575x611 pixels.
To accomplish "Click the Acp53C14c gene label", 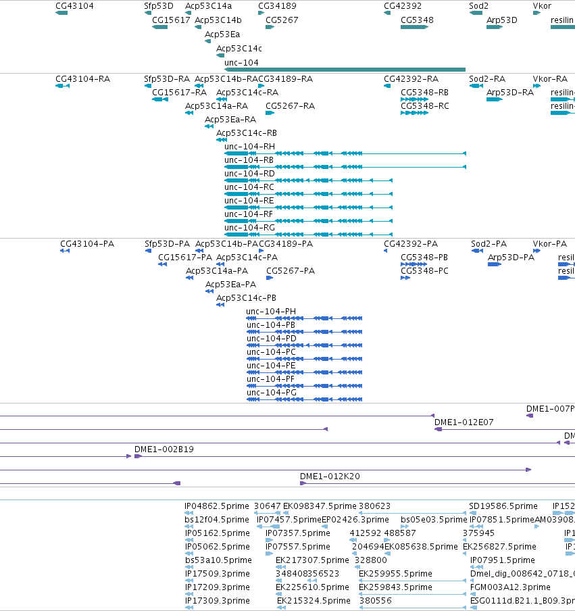I will coord(239,48).
